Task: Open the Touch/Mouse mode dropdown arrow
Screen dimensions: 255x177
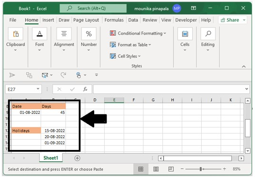Action: 85,75
